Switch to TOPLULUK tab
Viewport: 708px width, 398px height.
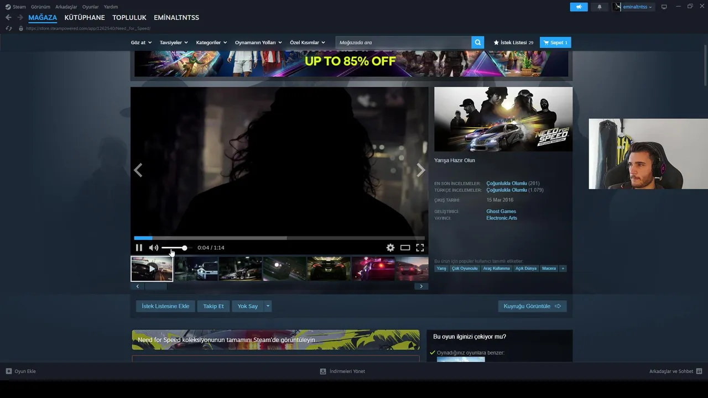[x=129, y=18]
